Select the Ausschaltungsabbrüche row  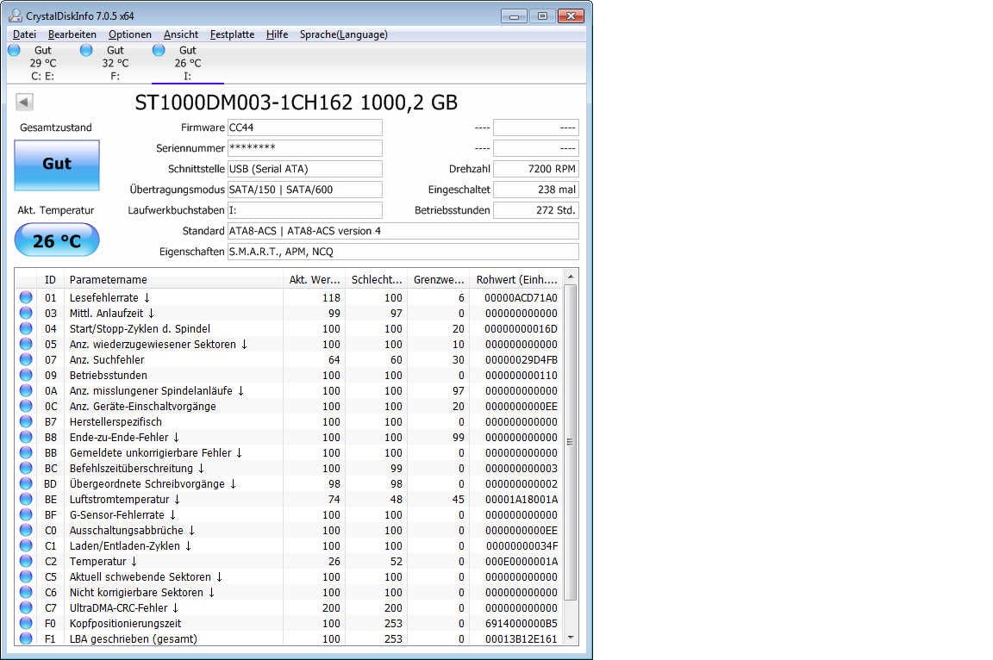289,530
